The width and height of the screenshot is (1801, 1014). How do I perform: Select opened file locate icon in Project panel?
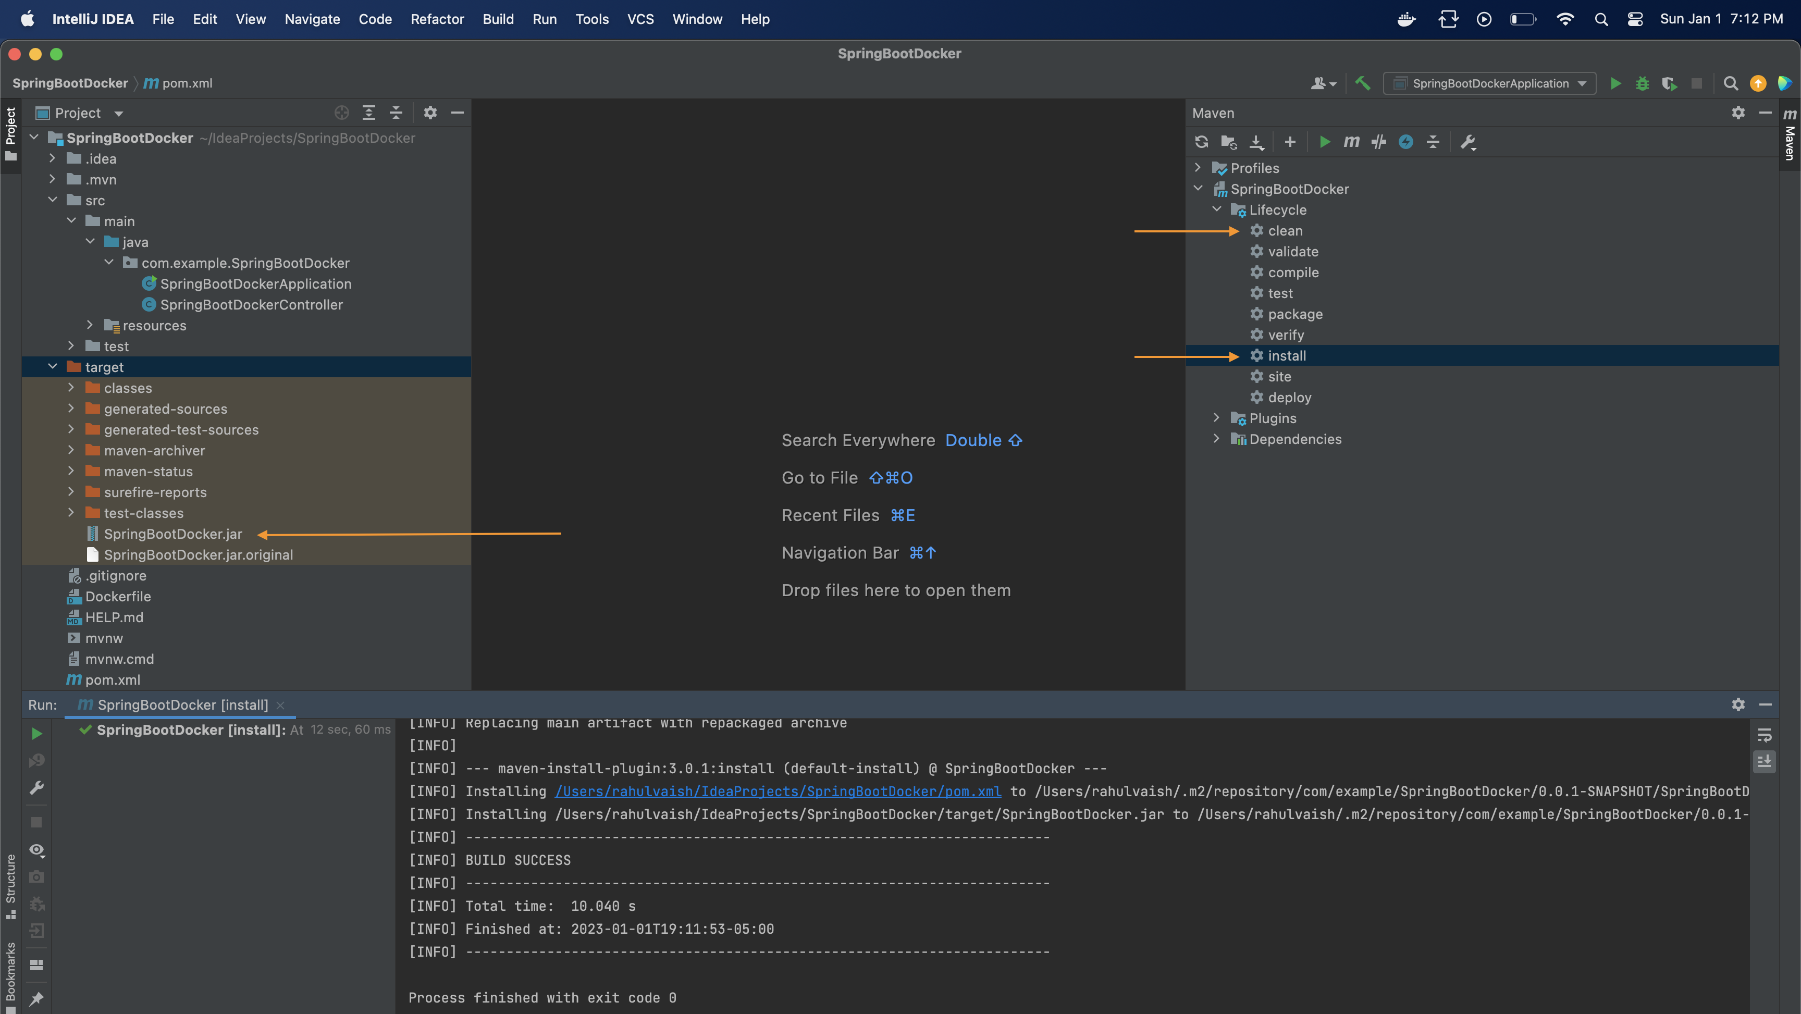(341, 113)
